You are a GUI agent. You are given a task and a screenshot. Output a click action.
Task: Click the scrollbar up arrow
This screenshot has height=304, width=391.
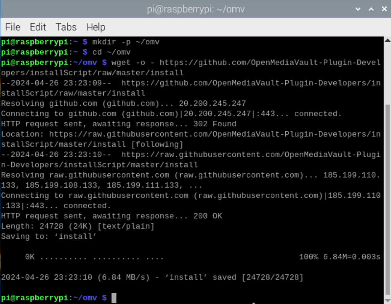tap(387, 40)
